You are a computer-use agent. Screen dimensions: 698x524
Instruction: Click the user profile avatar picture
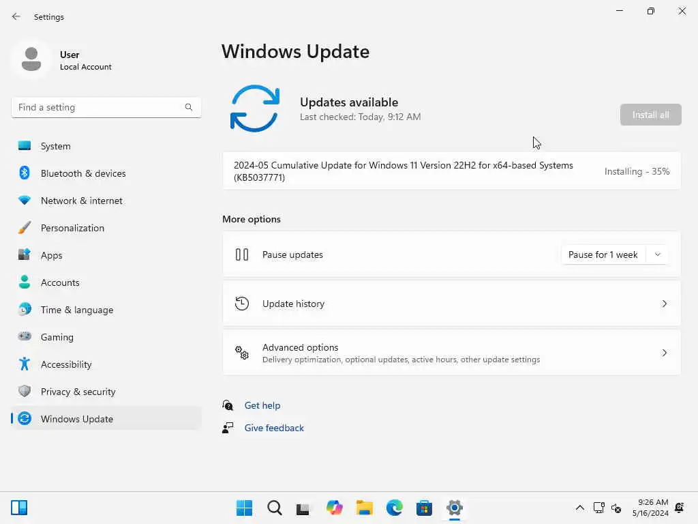31,59
